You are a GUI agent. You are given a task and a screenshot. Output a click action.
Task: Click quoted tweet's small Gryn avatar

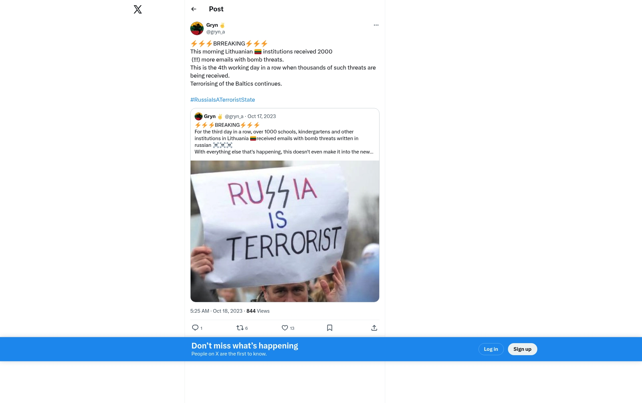tap(199, 116)
